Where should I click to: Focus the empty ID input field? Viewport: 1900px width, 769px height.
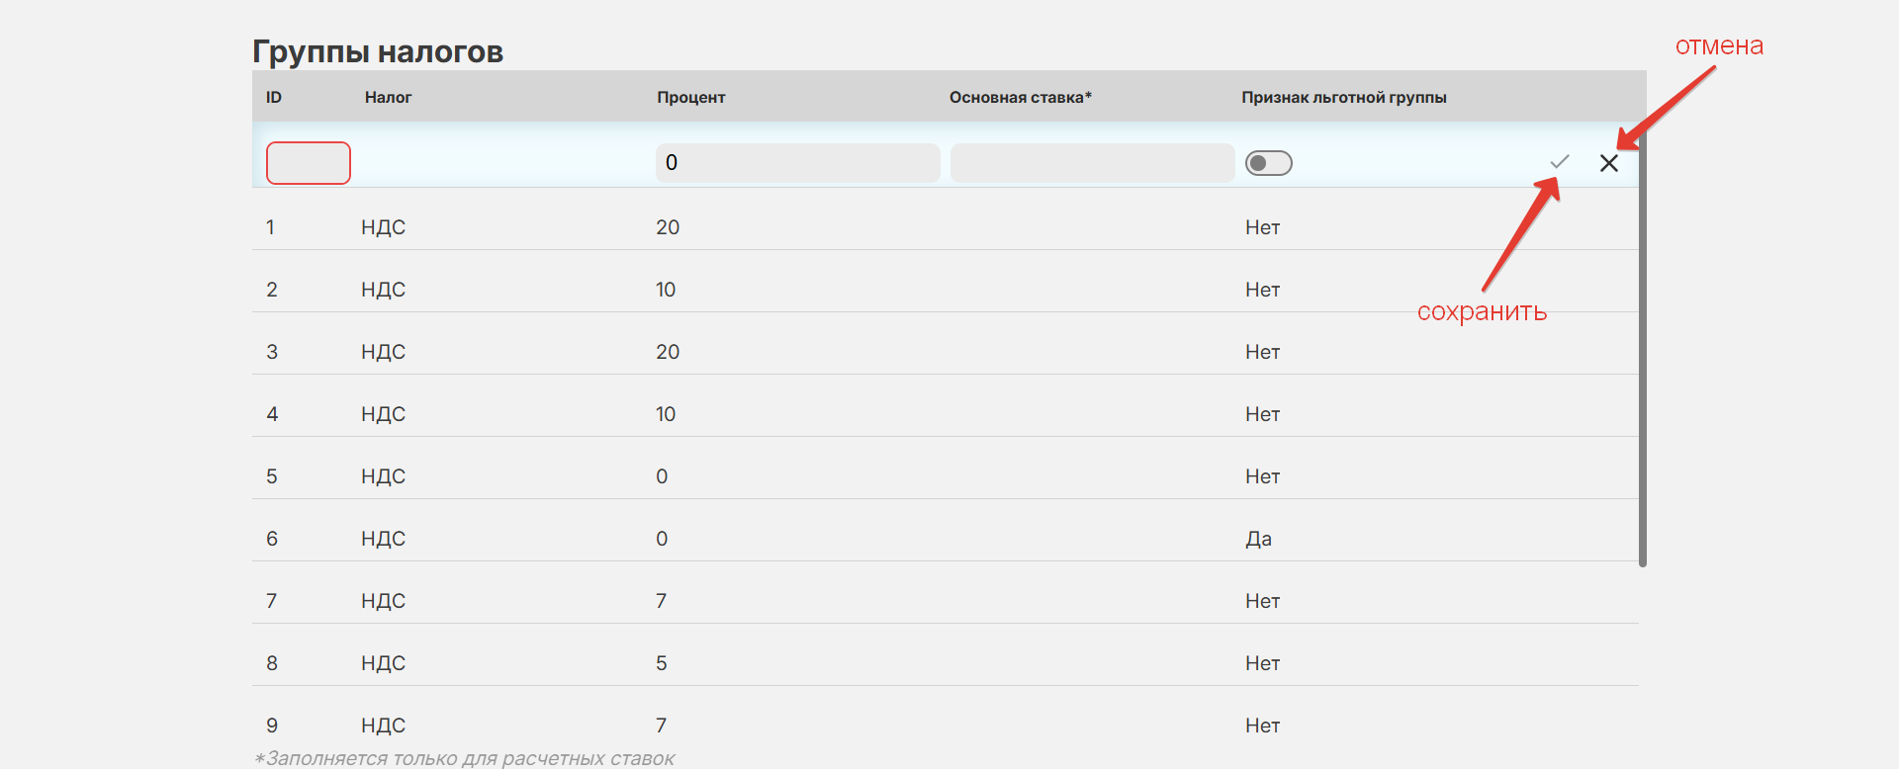click(x=309, y=163)
